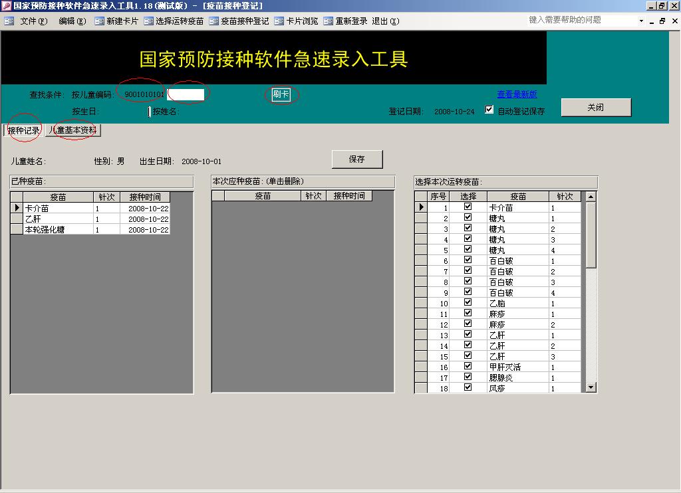Toggle the 自动登记保存 checkbox

pyautogui.click(x=489, y=110)
